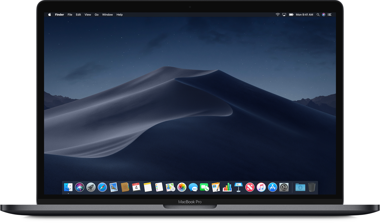Viewport: 380px width, 223px height.
Task: Open the Apple menu
Action: pyautogui.click(x=50, y=15)
